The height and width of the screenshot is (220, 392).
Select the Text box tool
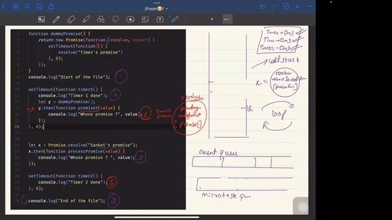(160, 20)
